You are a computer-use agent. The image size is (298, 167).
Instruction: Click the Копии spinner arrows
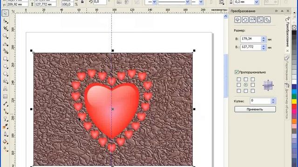coord(273,101)
